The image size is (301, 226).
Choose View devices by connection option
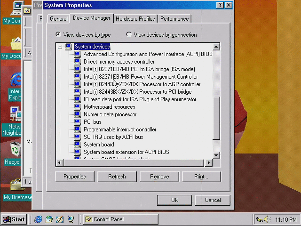pyautogui.click(x=161, y=35)
